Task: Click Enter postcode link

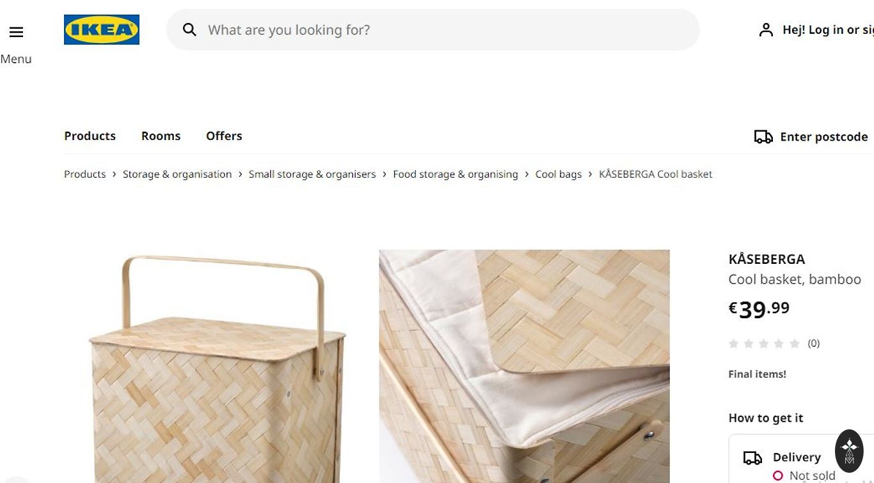Action: [x=824, y=137]
